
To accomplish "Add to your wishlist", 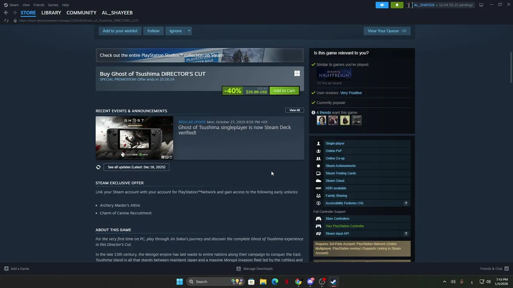I will [x=120, y=31].
